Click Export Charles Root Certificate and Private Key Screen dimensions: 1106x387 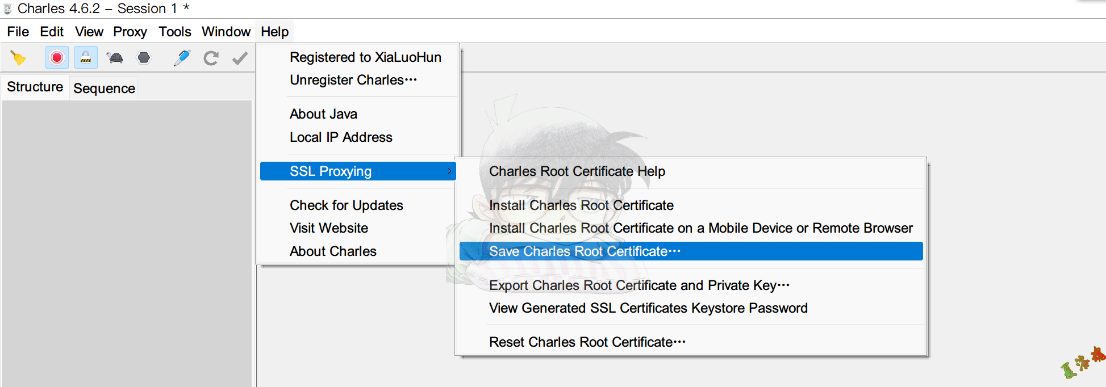click(639, 285)
